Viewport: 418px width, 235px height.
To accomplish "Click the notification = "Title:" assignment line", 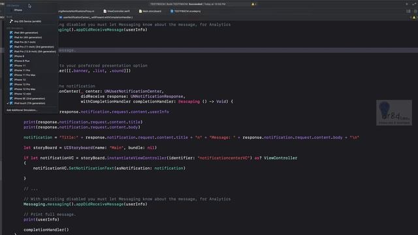I will pos(191,138).
